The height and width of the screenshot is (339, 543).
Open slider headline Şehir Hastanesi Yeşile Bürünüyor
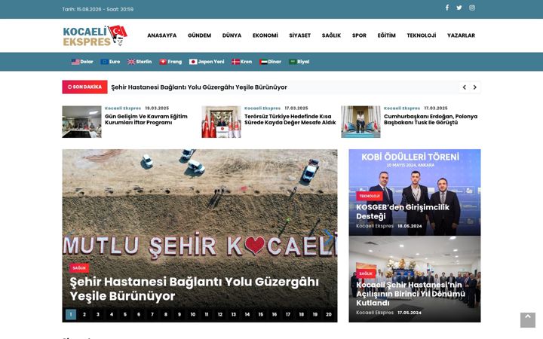click(194, 289)
